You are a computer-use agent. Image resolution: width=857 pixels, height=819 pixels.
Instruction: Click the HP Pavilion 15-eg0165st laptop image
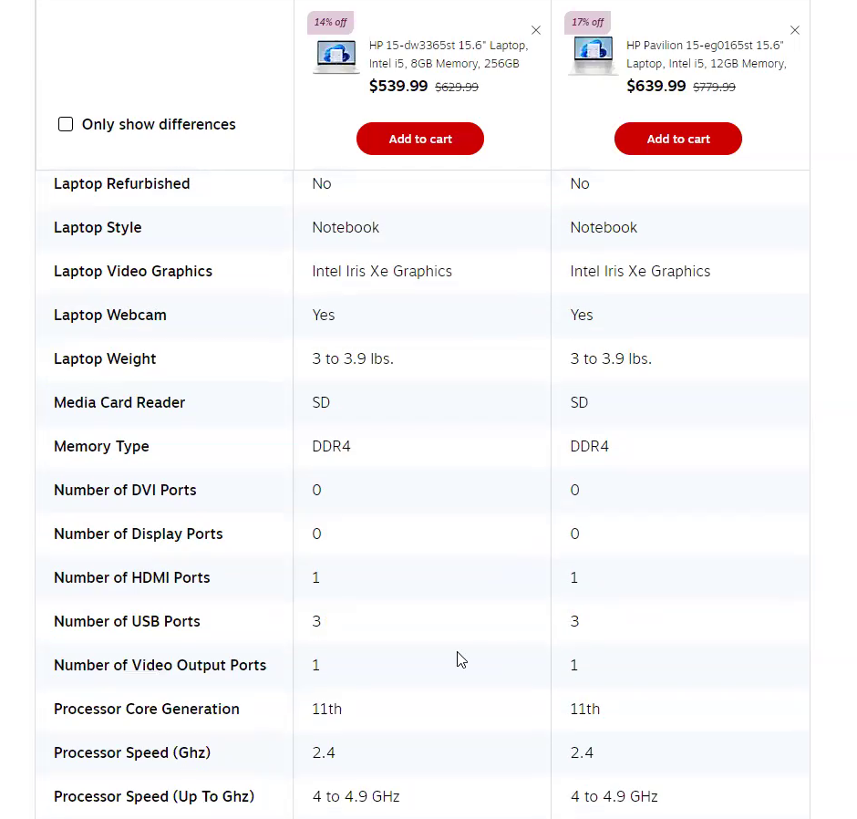(x=593, y=56)
